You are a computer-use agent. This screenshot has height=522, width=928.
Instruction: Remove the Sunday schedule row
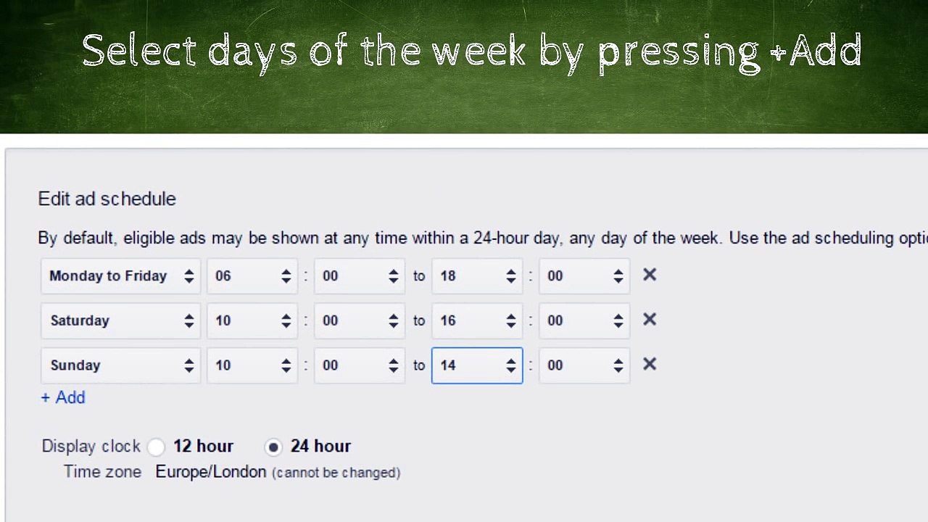650,365
